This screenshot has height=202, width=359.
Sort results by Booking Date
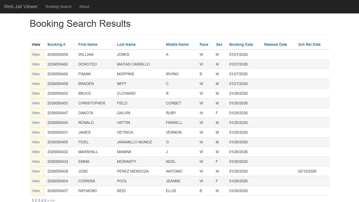tap(241, 44)
